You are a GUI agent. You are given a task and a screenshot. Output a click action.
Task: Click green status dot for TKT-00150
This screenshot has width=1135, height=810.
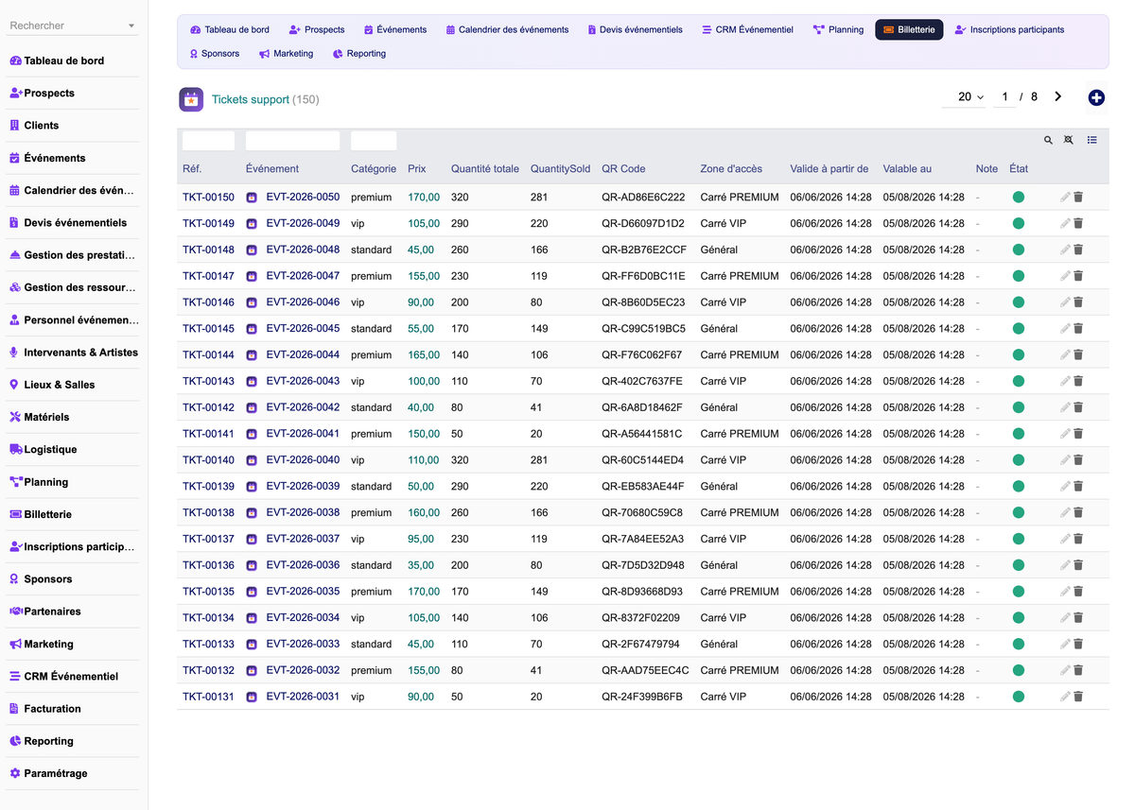pos(1019,198)
